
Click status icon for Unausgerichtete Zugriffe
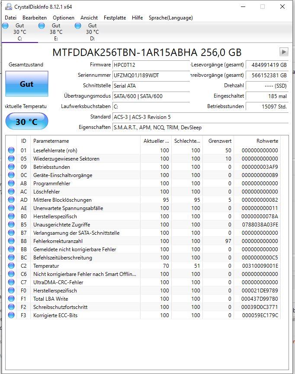point(11,224)
